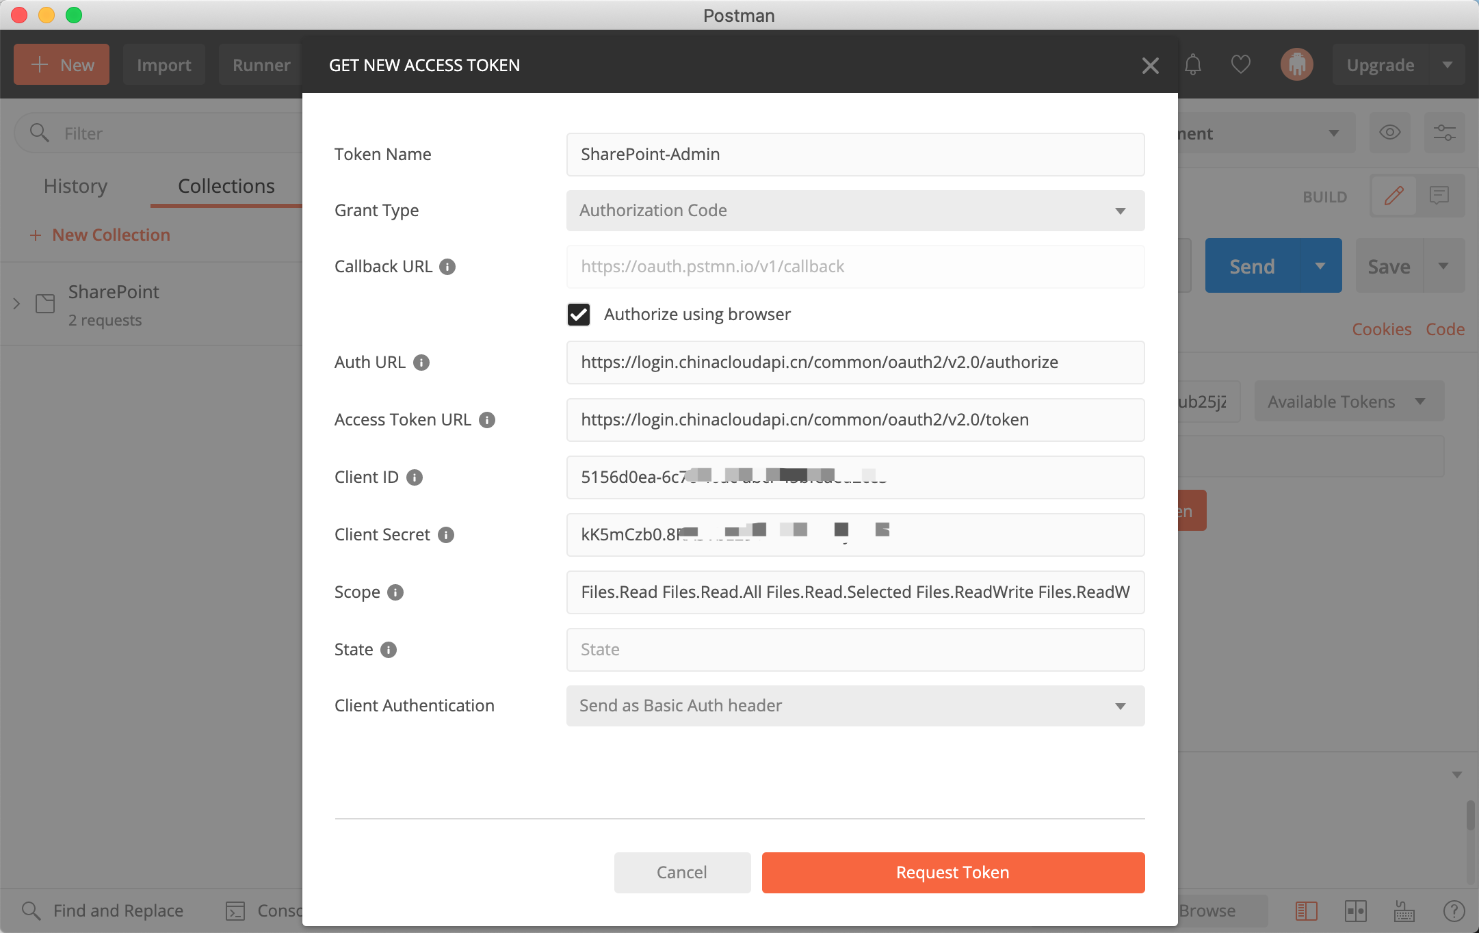Click the State info icon
Viewport: 1479px width, 933px height.
coord(389,650)
